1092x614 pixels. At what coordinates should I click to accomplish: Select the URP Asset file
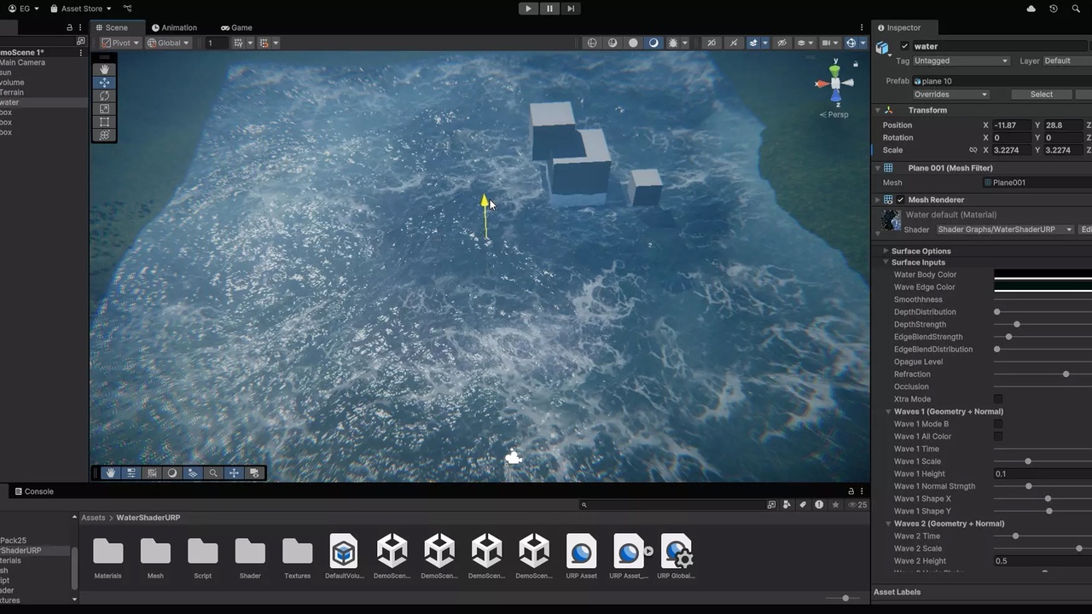[x=581, y=557]
